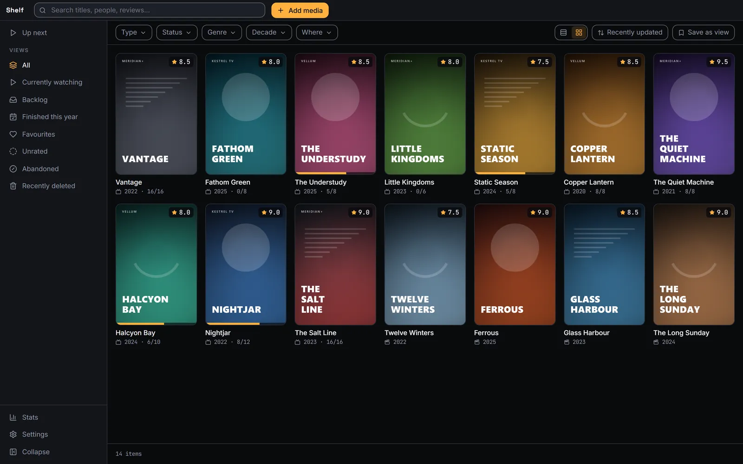Image resolution: width=743 pixels, height=464 pixels.
Task: Focus the search titles input field
Action: pos(150,10)
